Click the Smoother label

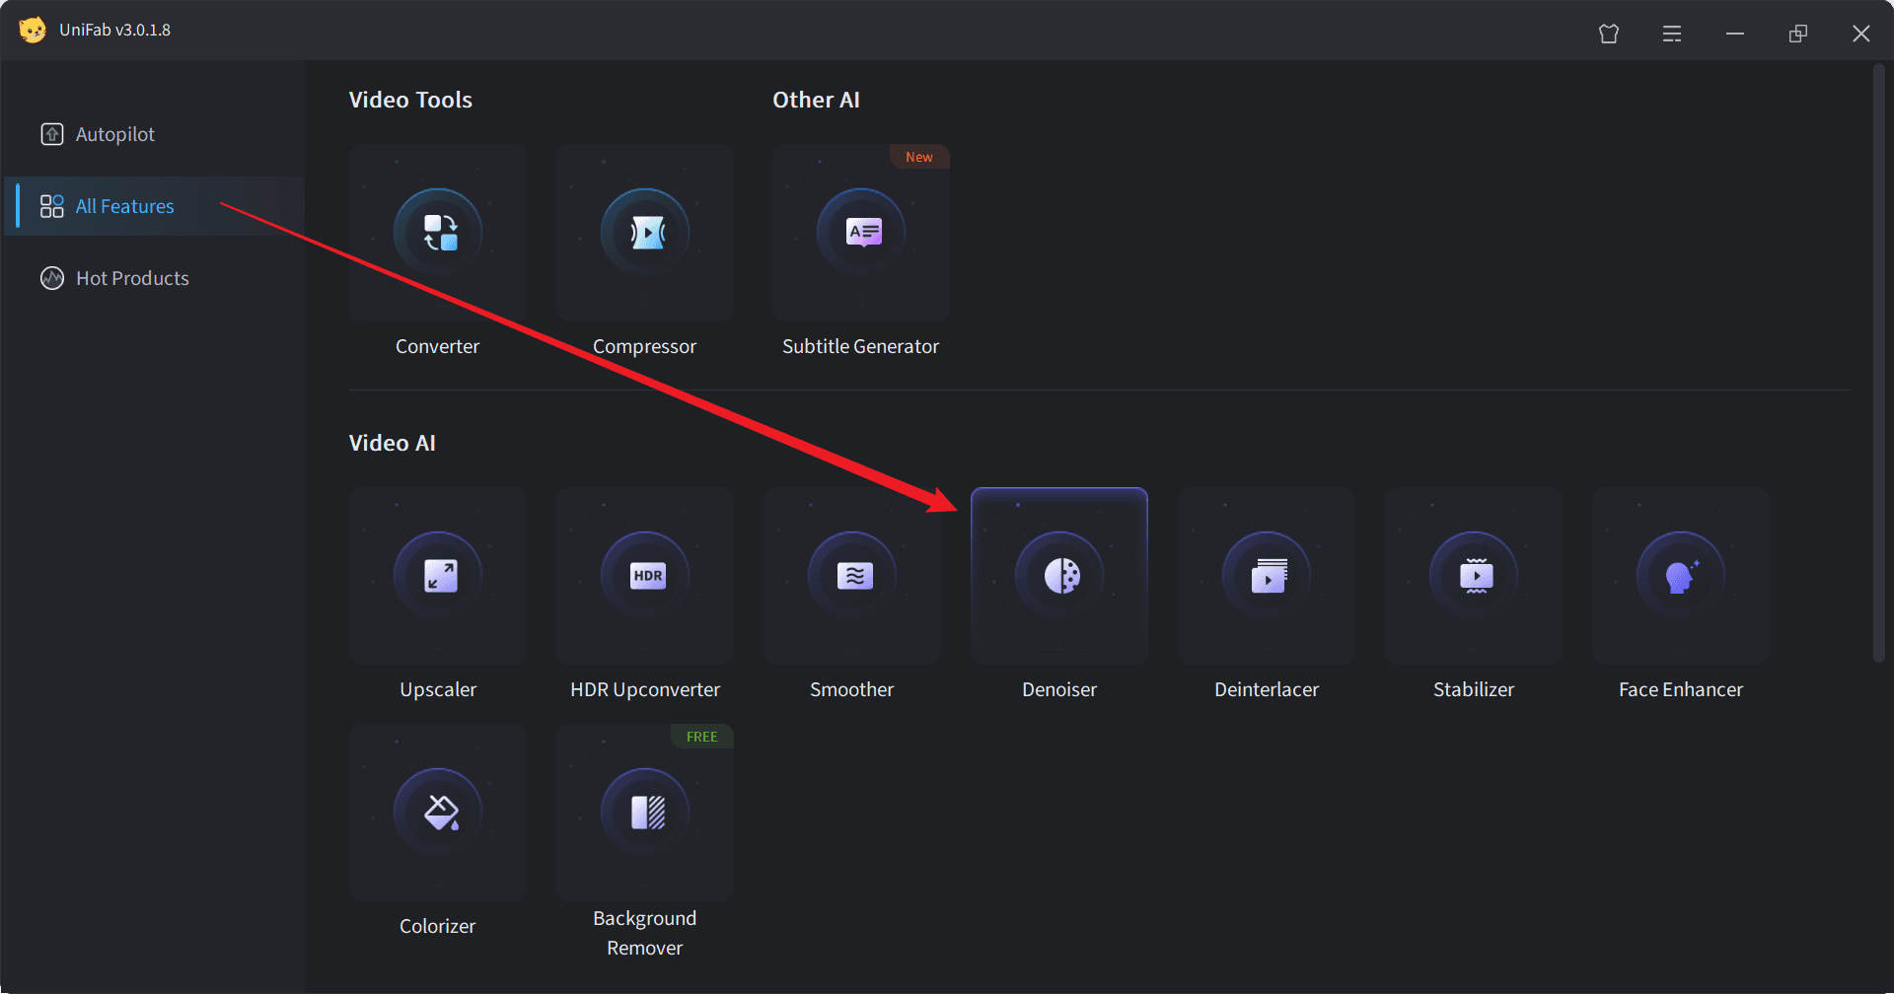pos(852,689)
